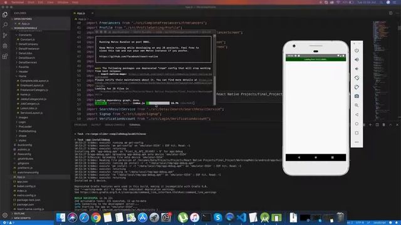Click the trash icon in terminal panel
Viewport: 401px width, 225px height.
(383, 125)
